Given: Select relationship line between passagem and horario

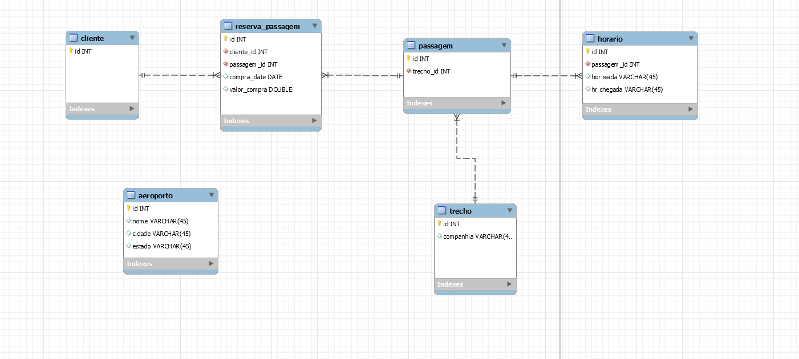Looking at the screenshot, I should 546,75.
